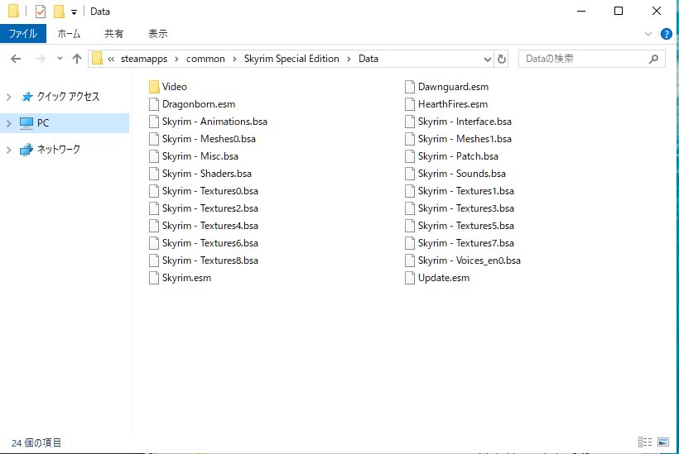The image size is (679, 454).
Task: Click the search magnifier icon
Action: 653,59
